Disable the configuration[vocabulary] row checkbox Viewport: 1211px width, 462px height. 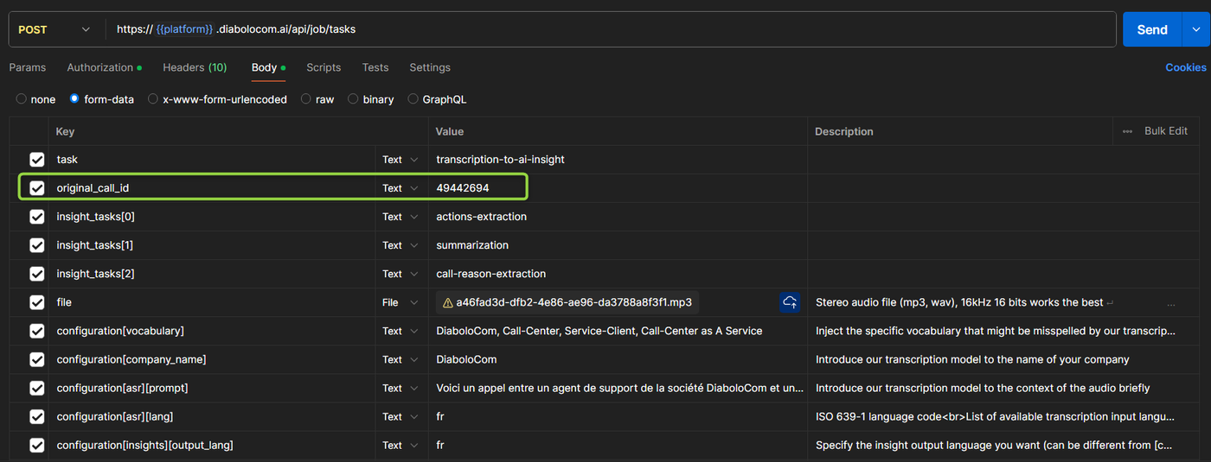coord(37,331)
